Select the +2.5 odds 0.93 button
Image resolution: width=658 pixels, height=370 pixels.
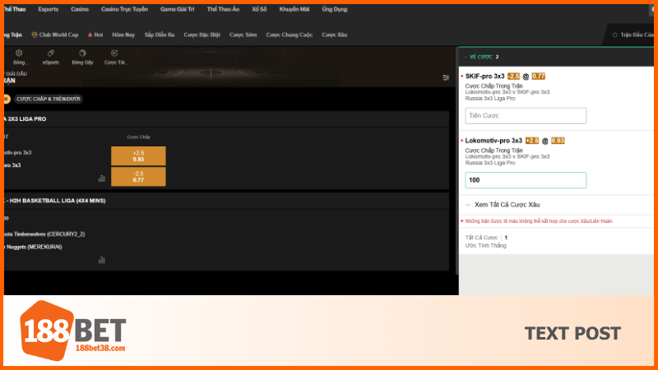click(138, 155)
